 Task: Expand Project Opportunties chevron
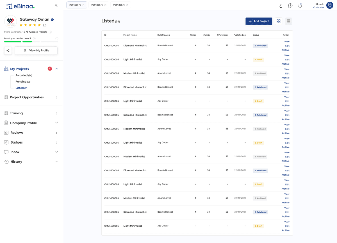click(x=56, y=97)
